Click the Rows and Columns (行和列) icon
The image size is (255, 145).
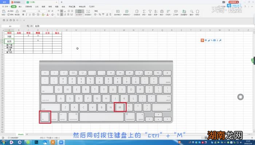tap(168, 11)
